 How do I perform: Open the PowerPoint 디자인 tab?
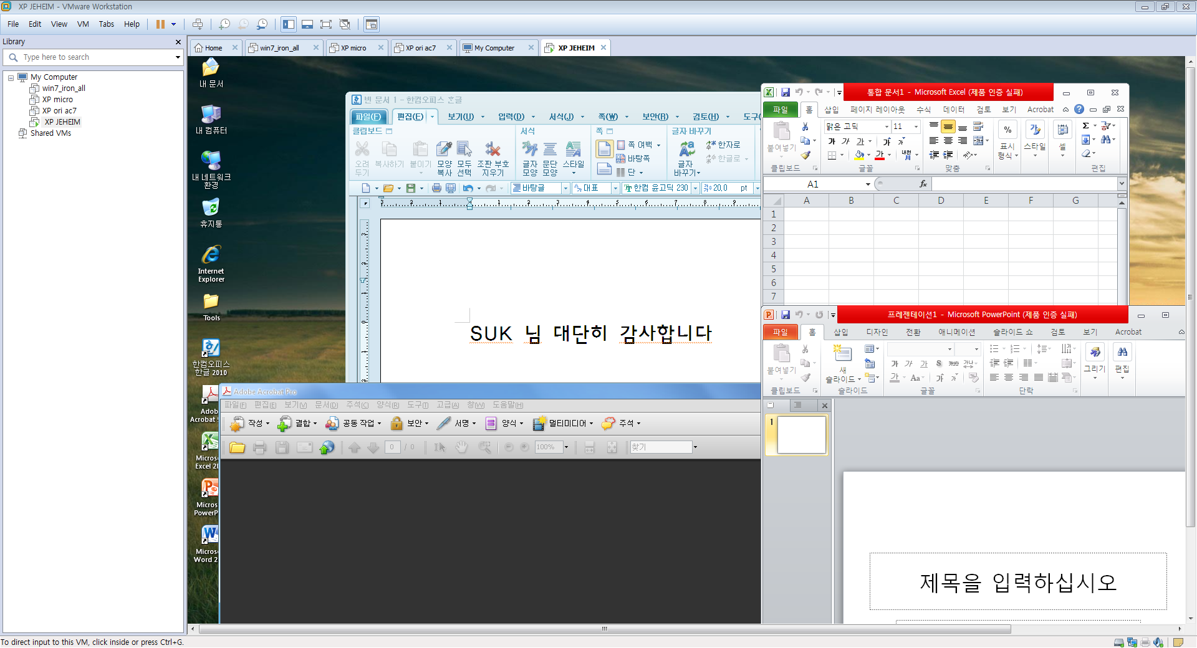(877, 332)
